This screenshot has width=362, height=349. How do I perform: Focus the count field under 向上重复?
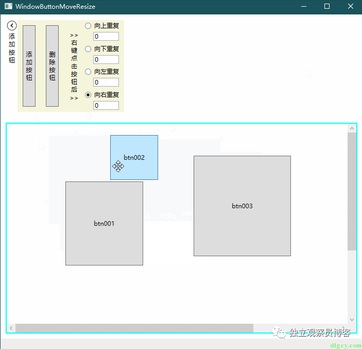tap(106, 36)
